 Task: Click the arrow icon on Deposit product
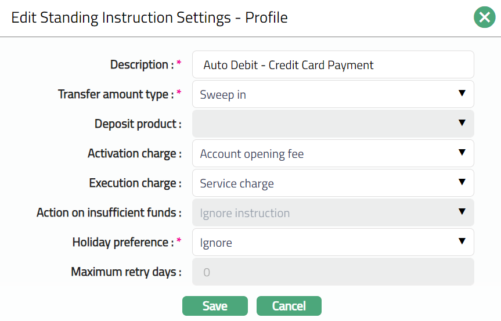pyautogui.click(x=462, y=123)
